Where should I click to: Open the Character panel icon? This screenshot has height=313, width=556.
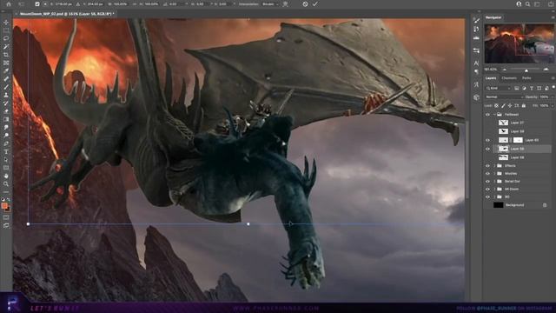click(x=477, y=63)
